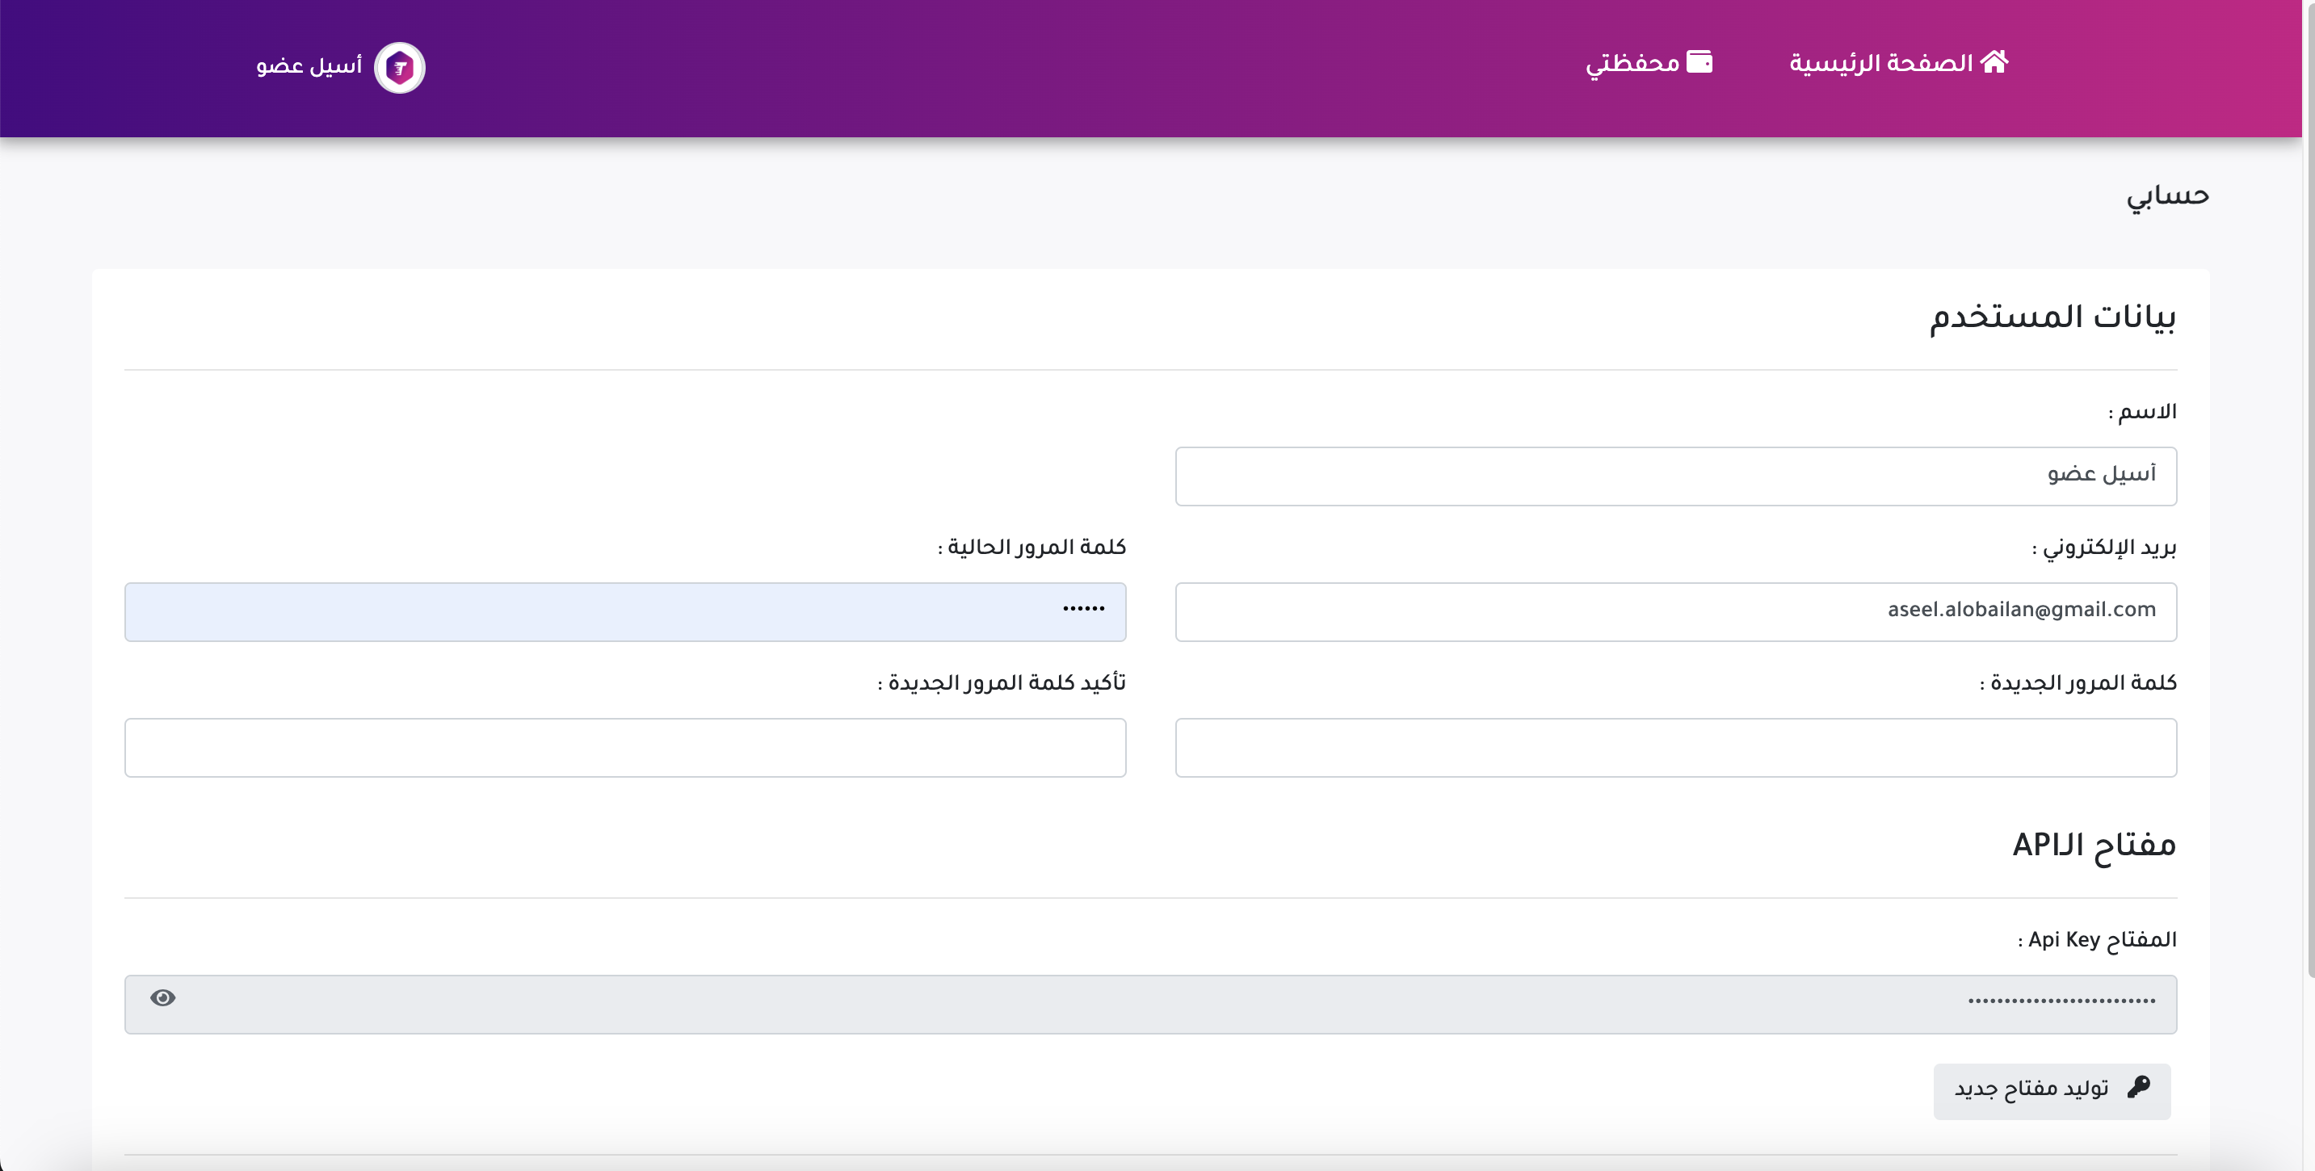Image resolution: width=2315 pixels, height=1171 pixels.
Task: Open the أسيل عضو user name dropdown
Action: click(309, 65)
